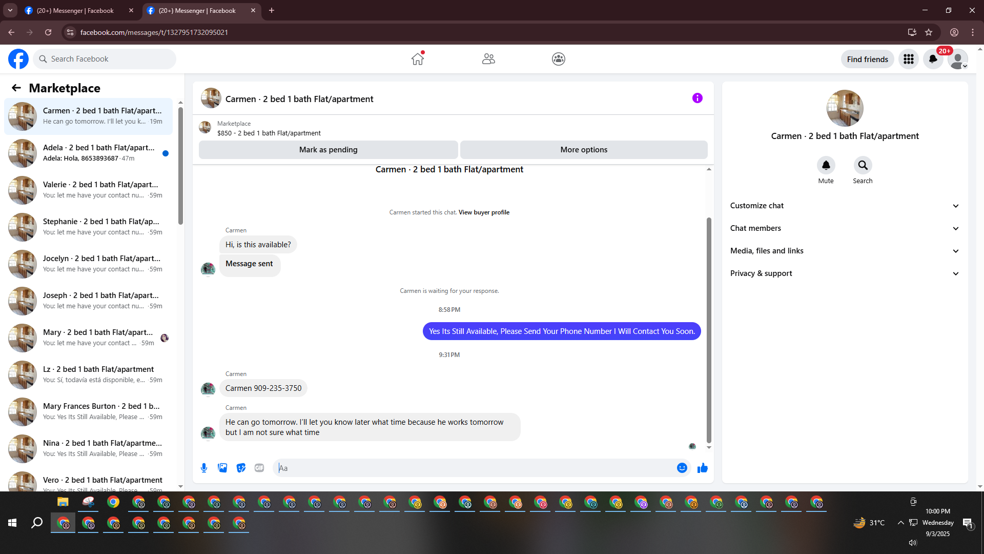Close the active Messenger tab
The height and width of the screenshot is (554, 984).
253,10
